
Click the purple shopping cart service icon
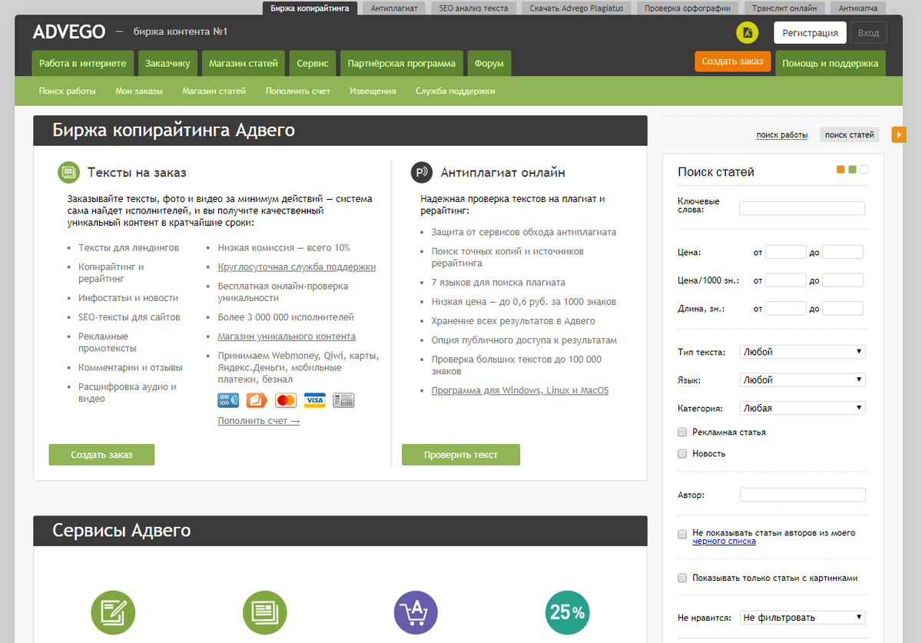pos(416,612)
